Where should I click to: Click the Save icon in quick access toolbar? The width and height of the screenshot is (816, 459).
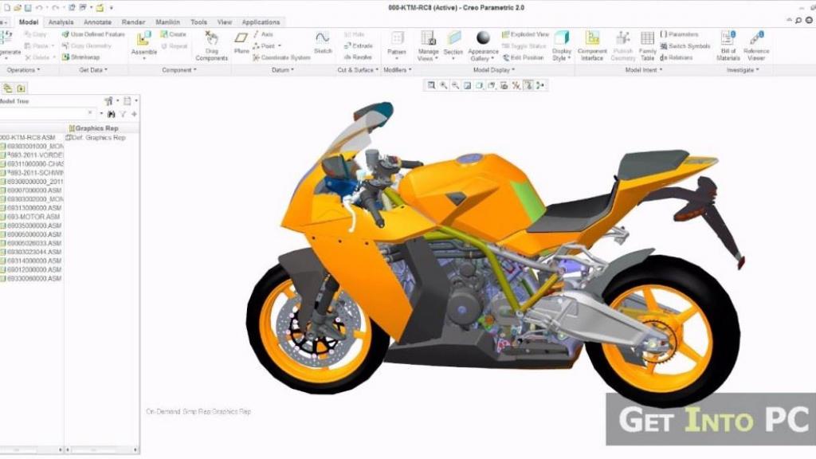tap(28, 8)
